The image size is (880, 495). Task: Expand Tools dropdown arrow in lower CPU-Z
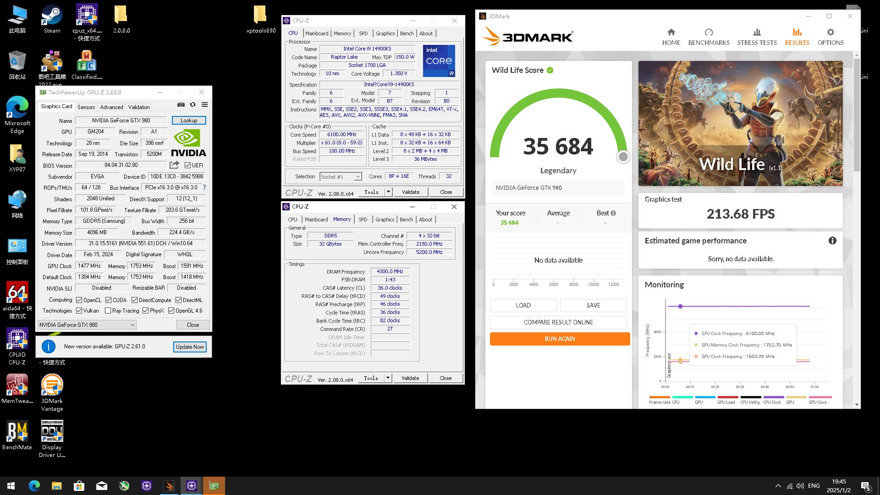(388, 378)
